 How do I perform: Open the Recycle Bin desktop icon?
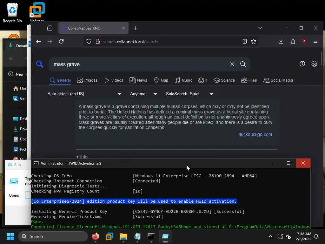12,12
